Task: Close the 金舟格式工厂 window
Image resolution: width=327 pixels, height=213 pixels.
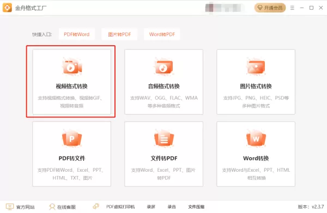Action: tap(321, 8)
